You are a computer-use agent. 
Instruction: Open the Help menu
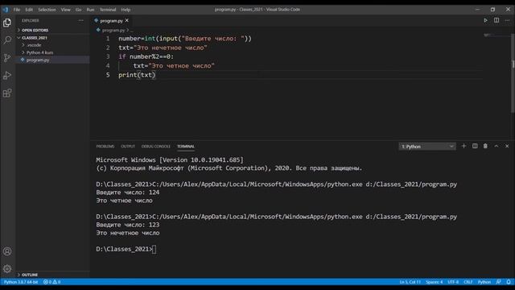(x=126, y=10)
